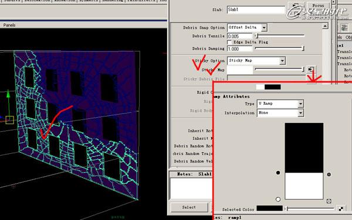Click the attribute list scroll-up arrow
352x220 pixels.
[x=325, y=26]
